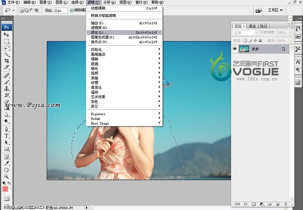
Task: Toggle Quick Mask mode
Action: (x=7, y=199)
